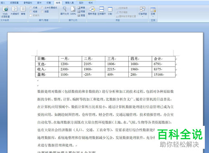
Task: Choose Page Width zoom (頁寬)
Action: (x=81, y=15)
